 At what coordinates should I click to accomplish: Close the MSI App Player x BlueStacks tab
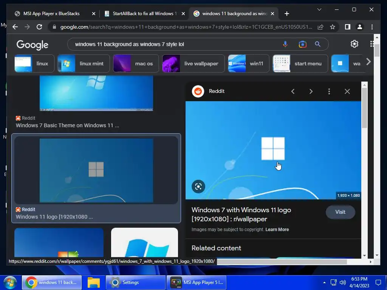coord(94,14)
